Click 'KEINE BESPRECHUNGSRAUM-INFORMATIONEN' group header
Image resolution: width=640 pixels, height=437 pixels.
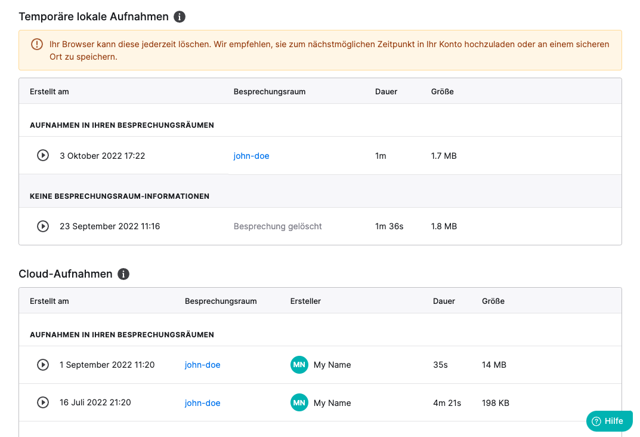pyautogui.click(x=120, y=196)
